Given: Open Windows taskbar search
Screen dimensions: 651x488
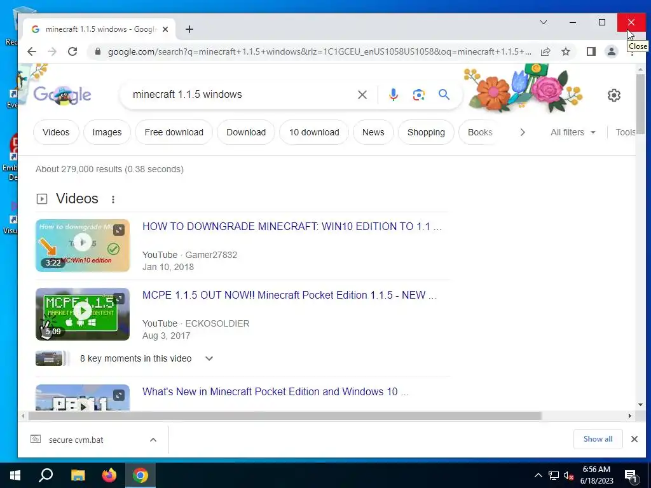Looking at the screenshot, I should pyautogui.click(x=46, y=475).
